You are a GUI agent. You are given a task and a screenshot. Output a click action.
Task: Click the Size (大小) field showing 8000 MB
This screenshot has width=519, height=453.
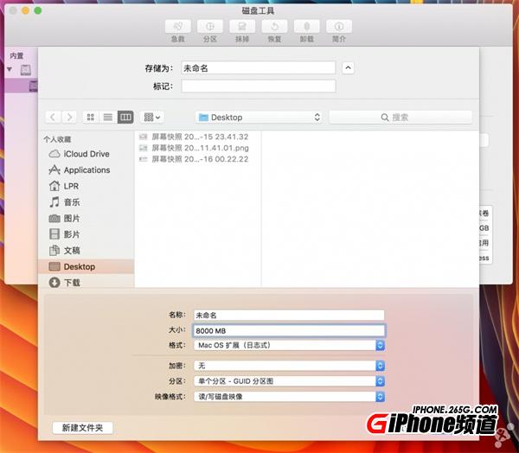tap(289, 330)
